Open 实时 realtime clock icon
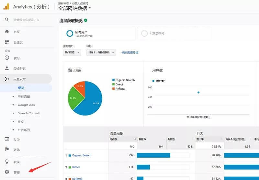259x180 pixels. pyautogui.click(x=7, y=58)
